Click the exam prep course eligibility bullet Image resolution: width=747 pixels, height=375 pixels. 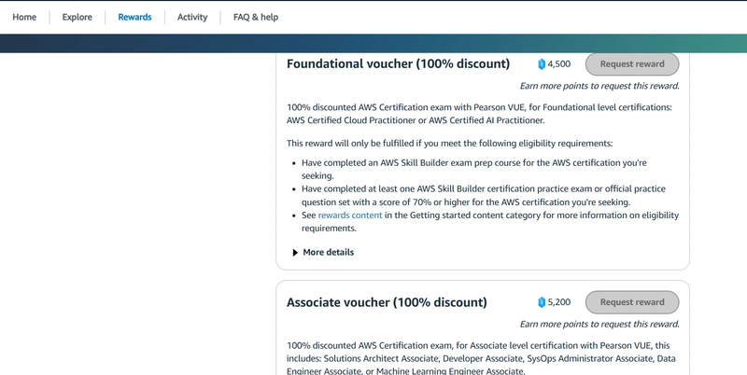click(x=474, y=170)
